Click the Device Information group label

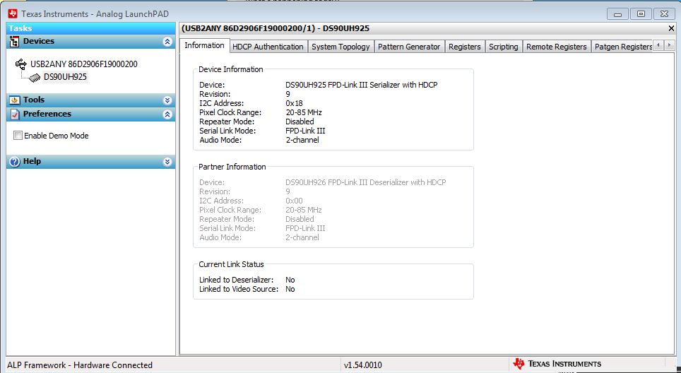(230, 69)
